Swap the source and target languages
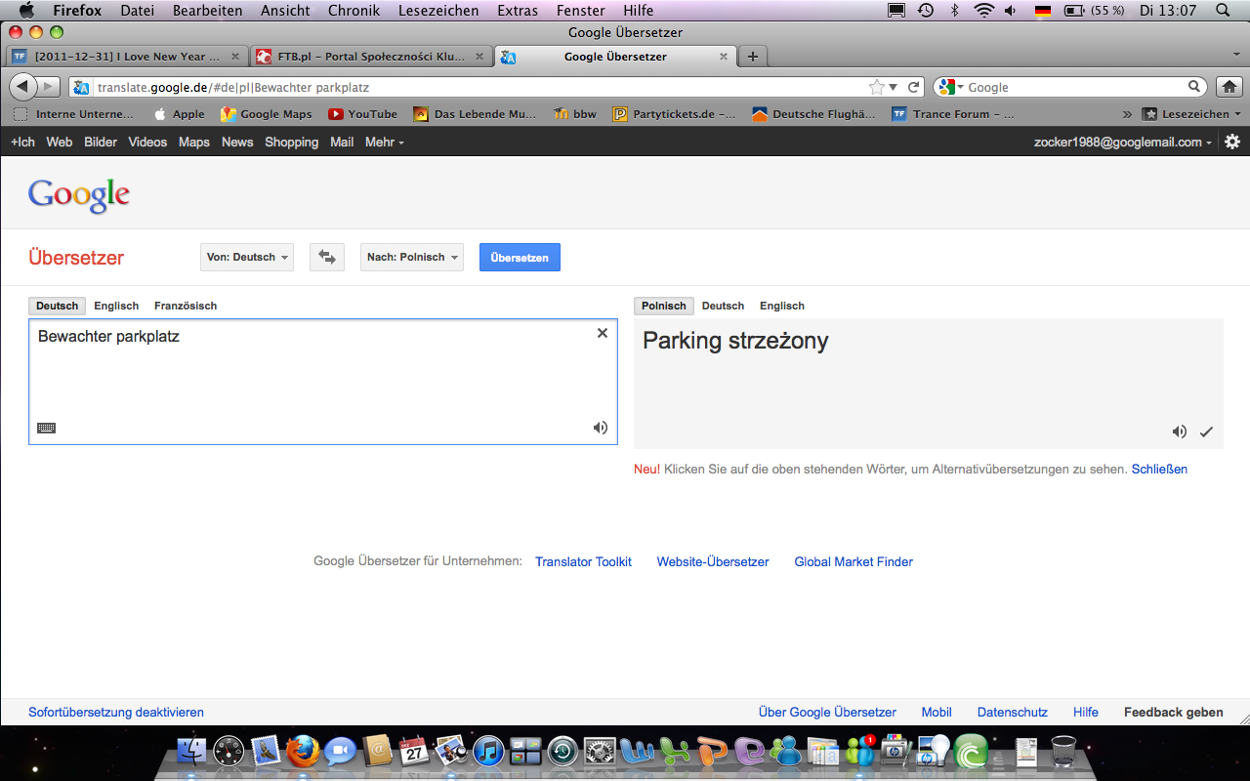Screen dimensions: 1250x781 click(327, 258)
